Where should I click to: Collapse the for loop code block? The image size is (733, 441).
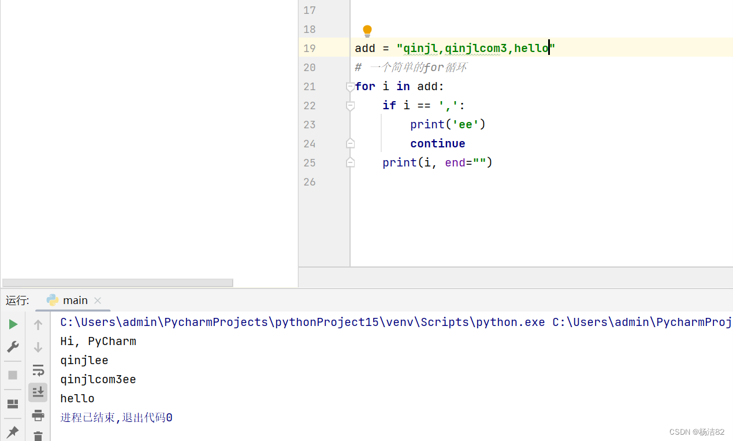[x=350, y=86]
